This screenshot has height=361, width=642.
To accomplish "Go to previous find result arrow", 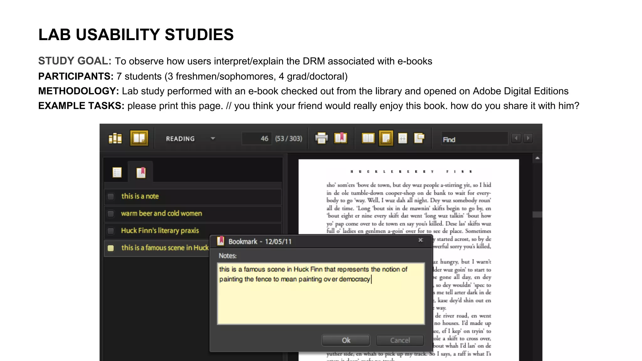I will [516, 138].
